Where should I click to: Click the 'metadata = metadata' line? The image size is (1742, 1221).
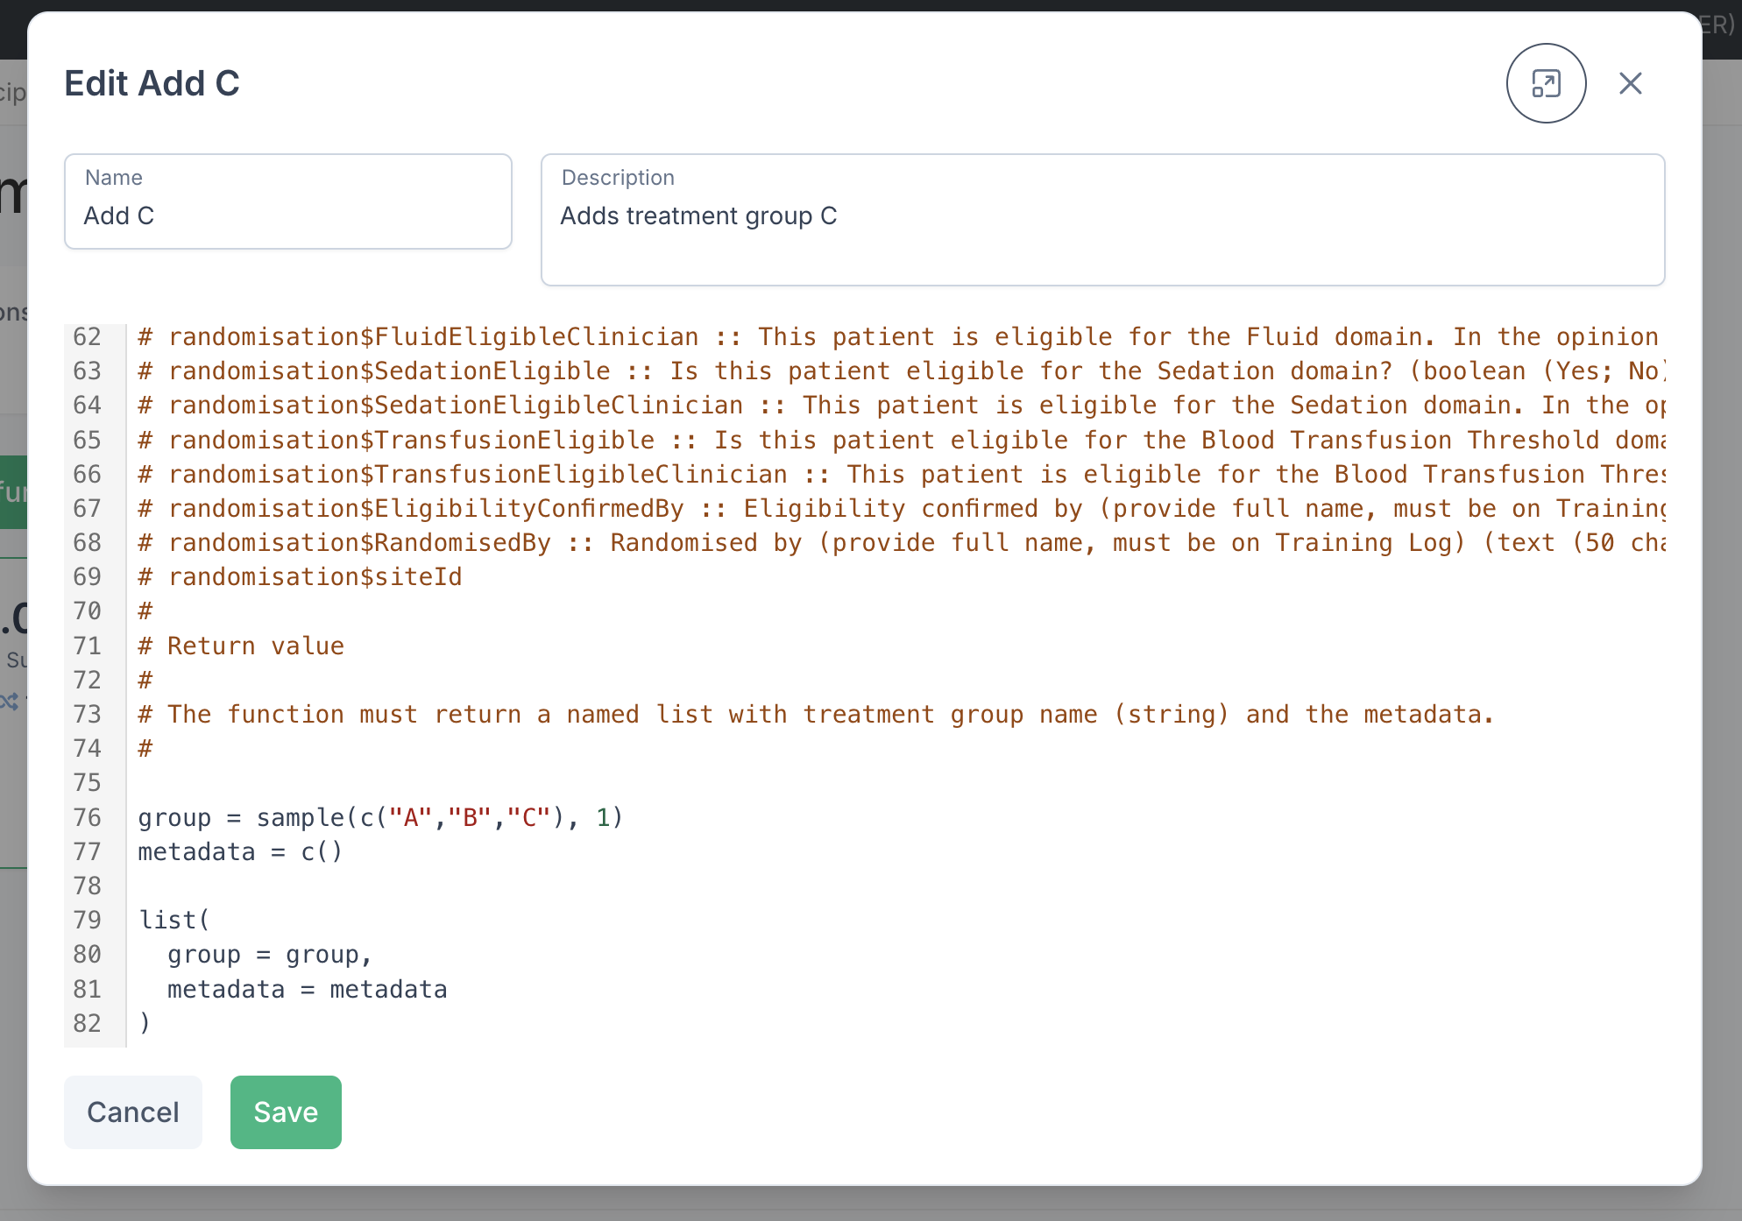pyautogui.click(x=307, y=989)
